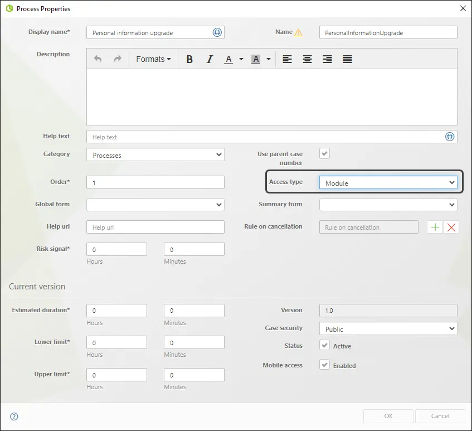Align description text right
472x431 pixels.
click(x=327, y=59)
